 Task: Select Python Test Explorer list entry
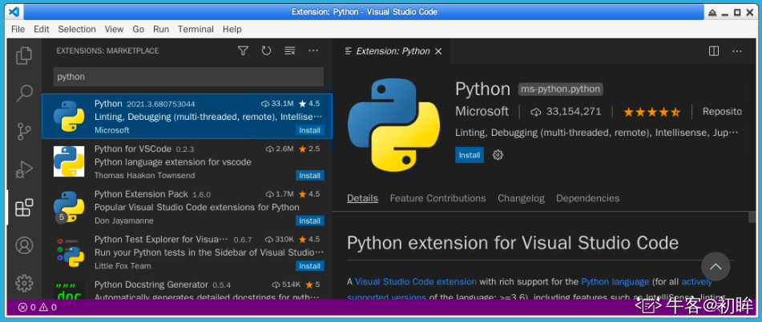(x=187, y=252)
